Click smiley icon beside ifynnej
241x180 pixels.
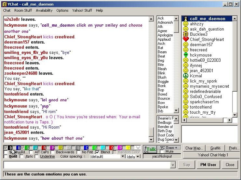click(186, 65)
